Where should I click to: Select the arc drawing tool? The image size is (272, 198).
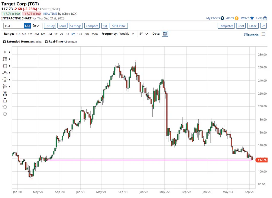(5, 73)
